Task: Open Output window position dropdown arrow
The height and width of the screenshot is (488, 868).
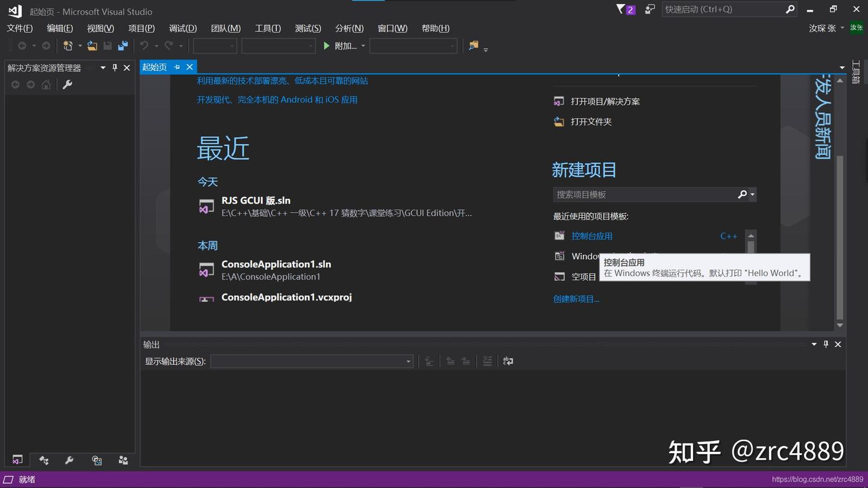Action: (814, 345)
